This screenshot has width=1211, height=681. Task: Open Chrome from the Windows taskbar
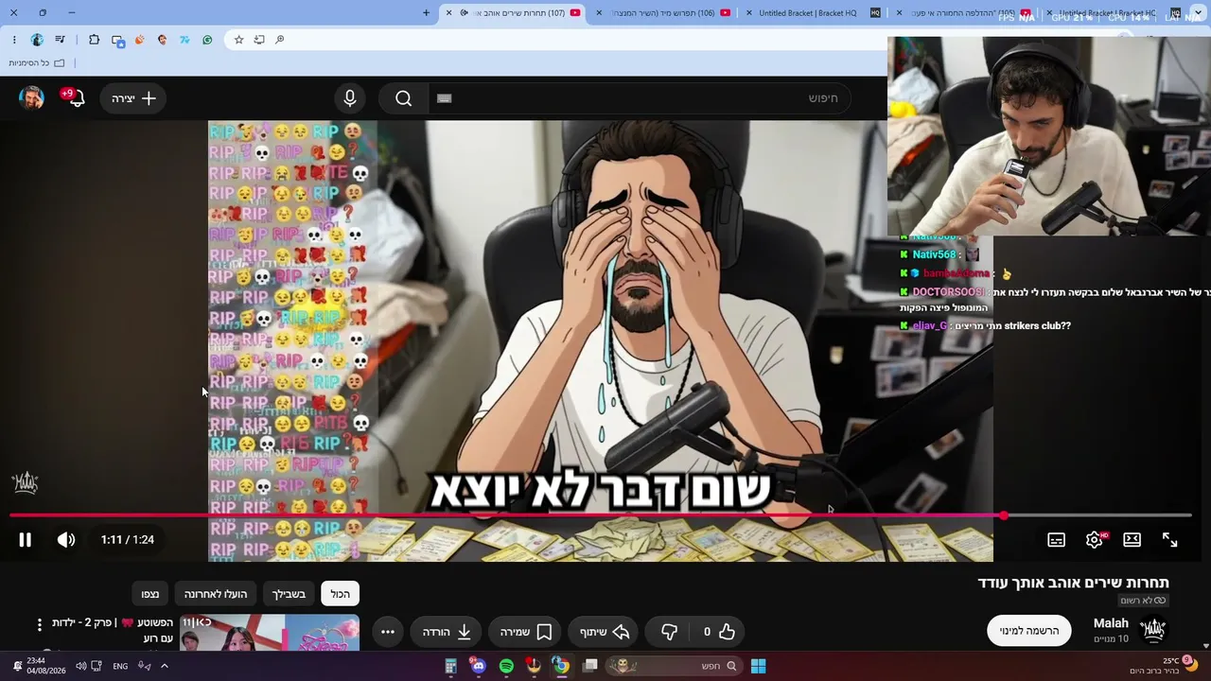coord(561,666)
